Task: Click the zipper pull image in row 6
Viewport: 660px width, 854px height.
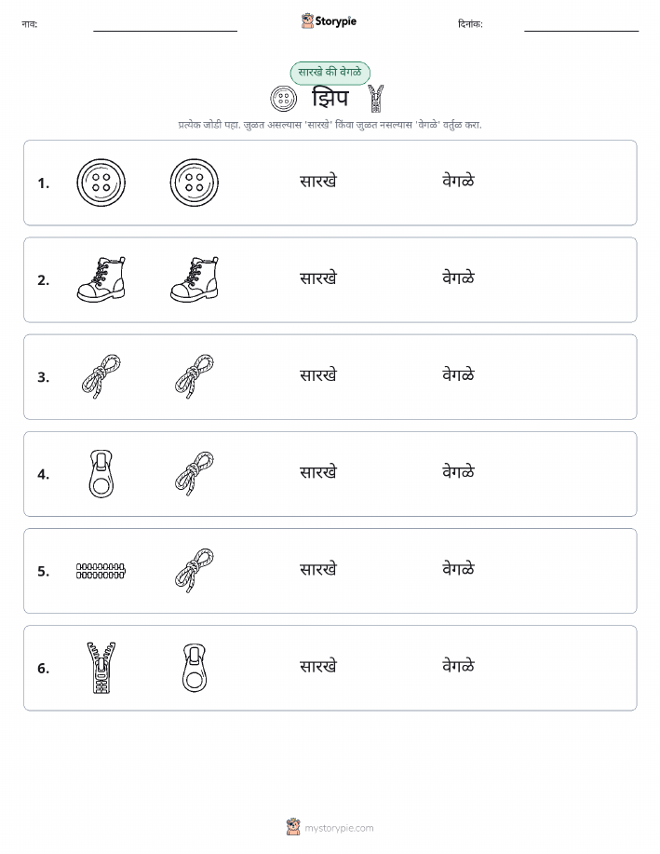Action: coord(195,668)
